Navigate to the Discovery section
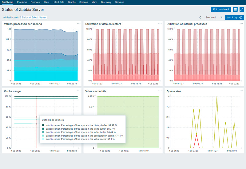 [106, 2]
